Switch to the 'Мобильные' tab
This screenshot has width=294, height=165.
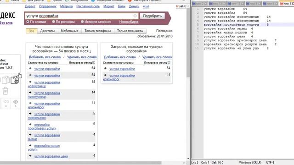pos(69,31)
